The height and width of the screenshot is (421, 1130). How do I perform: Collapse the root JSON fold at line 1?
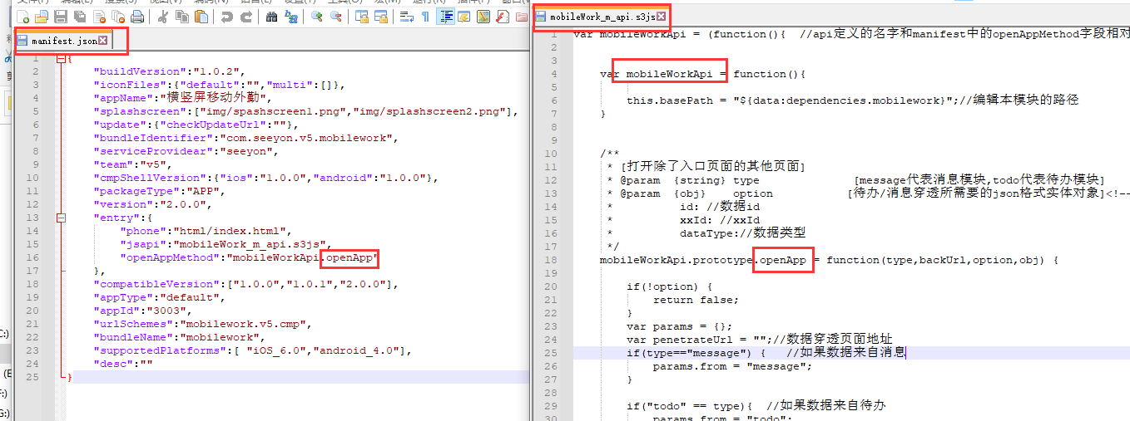pyautogui.click(x=61, y=59)
